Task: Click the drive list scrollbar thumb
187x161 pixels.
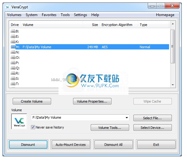Action: point(172,46)
